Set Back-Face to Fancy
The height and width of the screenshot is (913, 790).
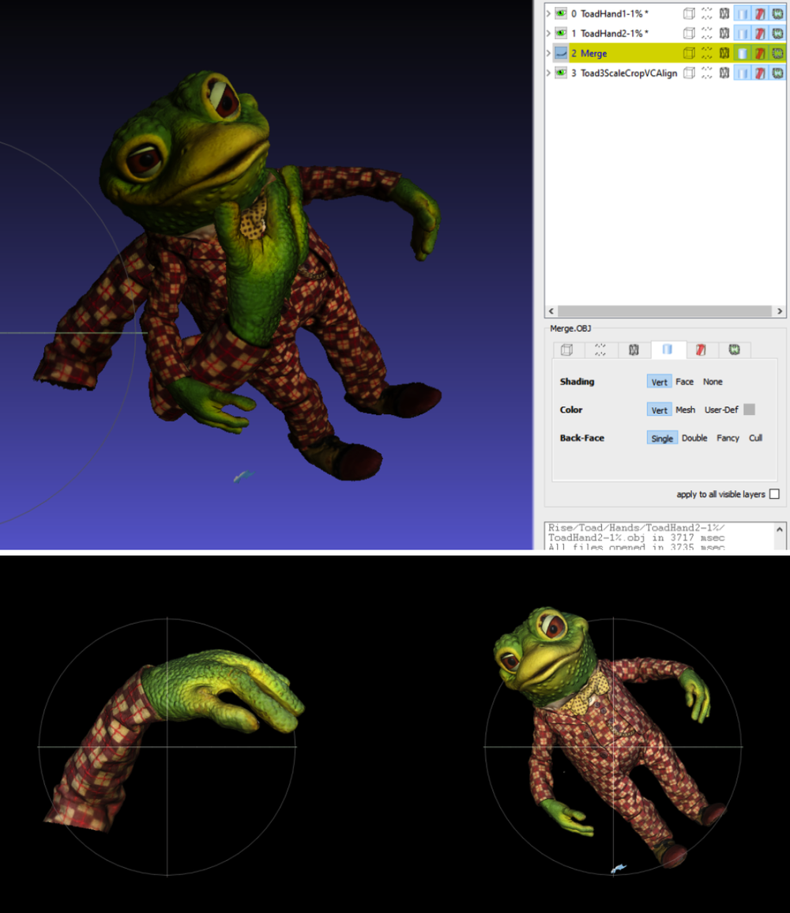pos(728,438)
